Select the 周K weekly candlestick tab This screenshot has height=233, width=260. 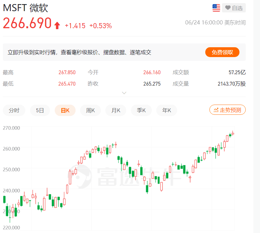90,110
